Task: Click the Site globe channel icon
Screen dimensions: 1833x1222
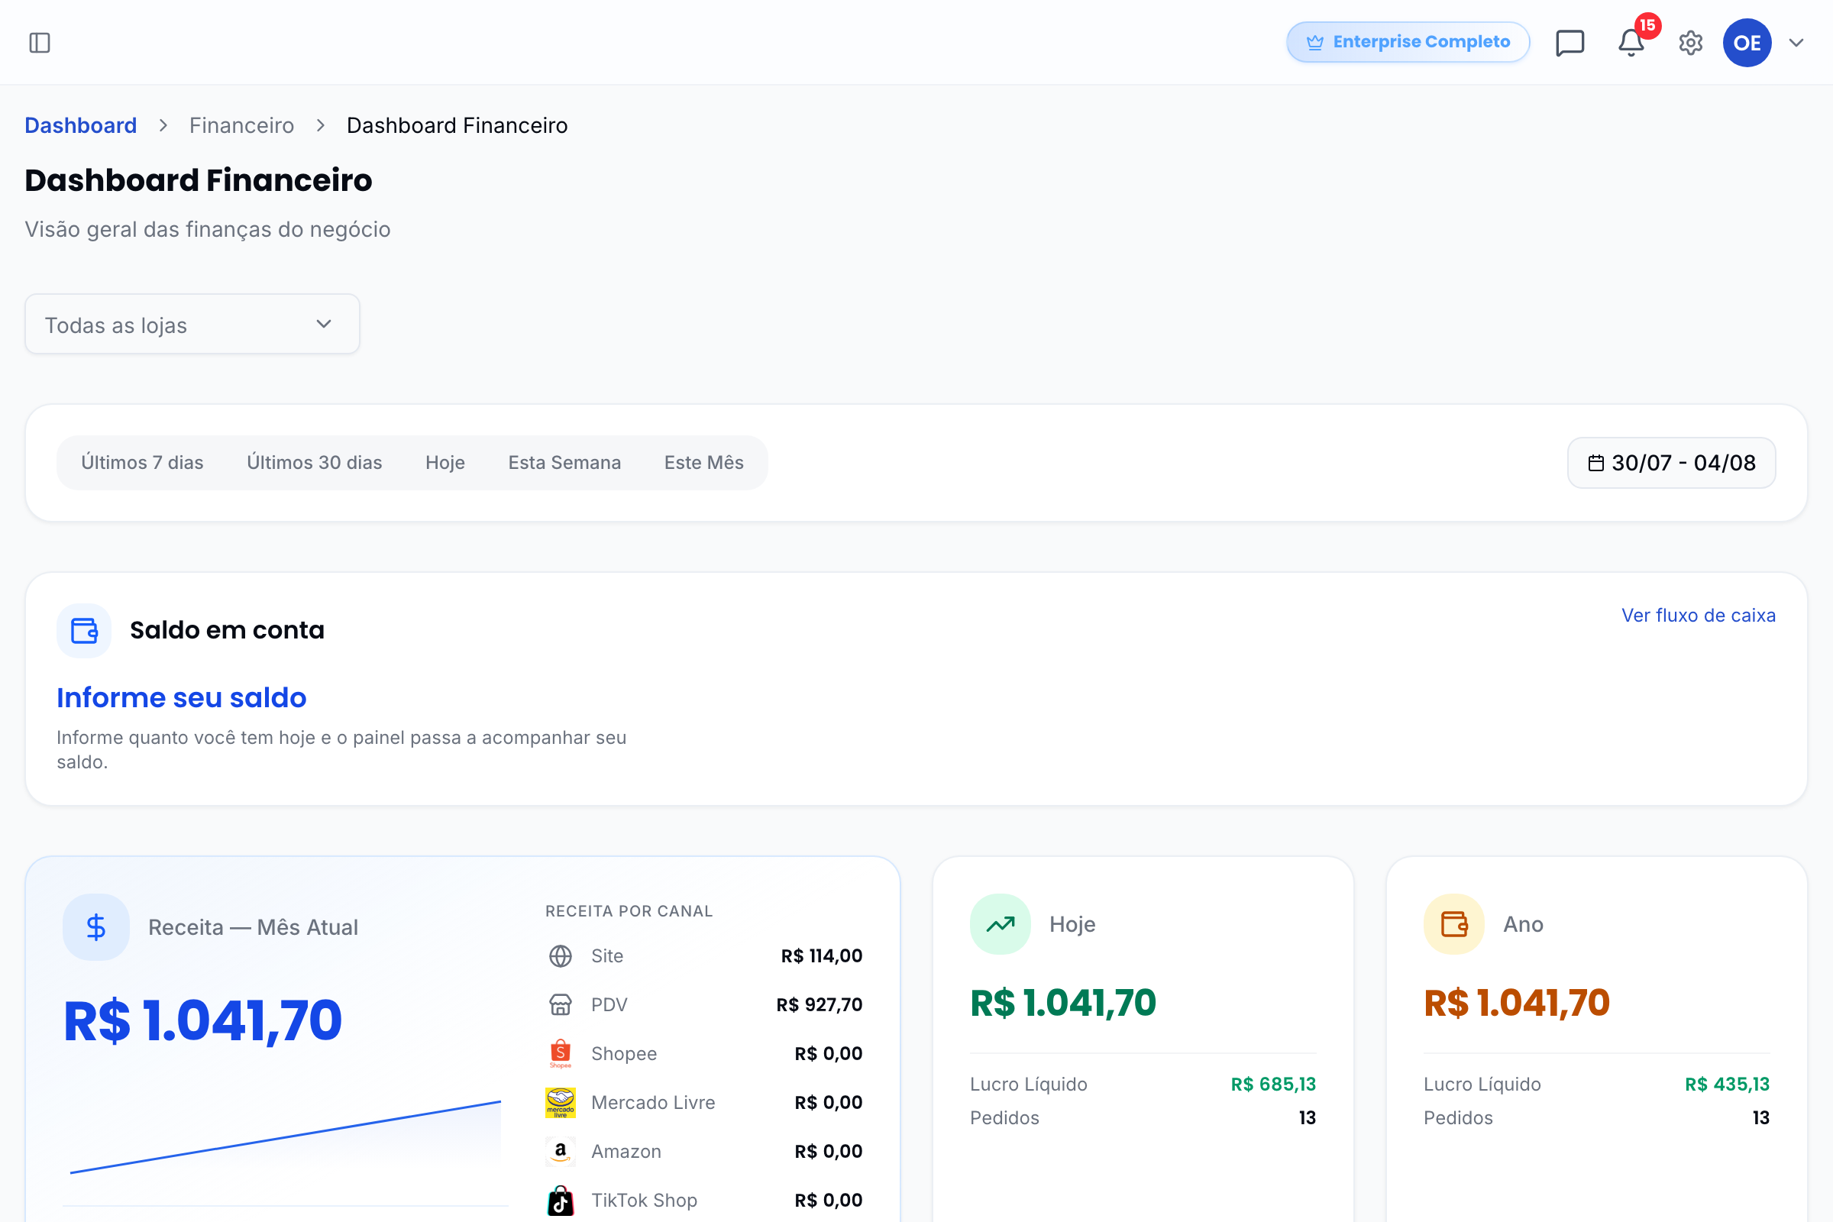Action: 561,956
